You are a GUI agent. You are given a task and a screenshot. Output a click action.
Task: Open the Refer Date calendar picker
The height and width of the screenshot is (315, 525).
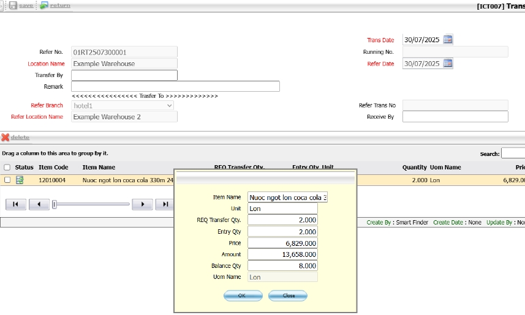[x=448, y=64]
